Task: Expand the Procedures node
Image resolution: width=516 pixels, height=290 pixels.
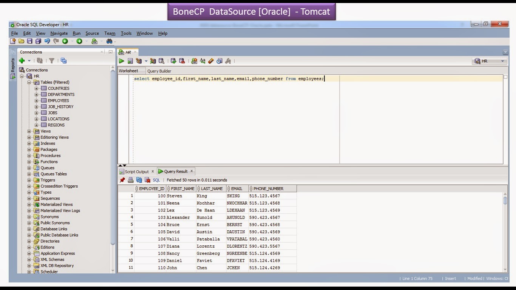Action: (29, 156)
